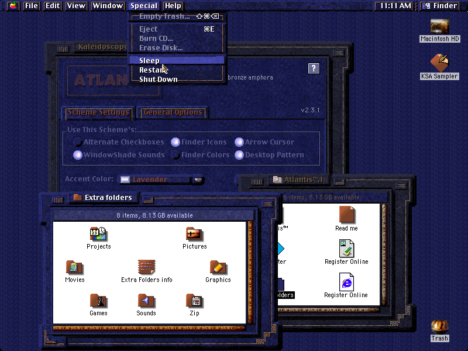Click the Atlantis window title bar icon
Screen dimensions: 468x351
pyautogui.click(x=277, y=180)
